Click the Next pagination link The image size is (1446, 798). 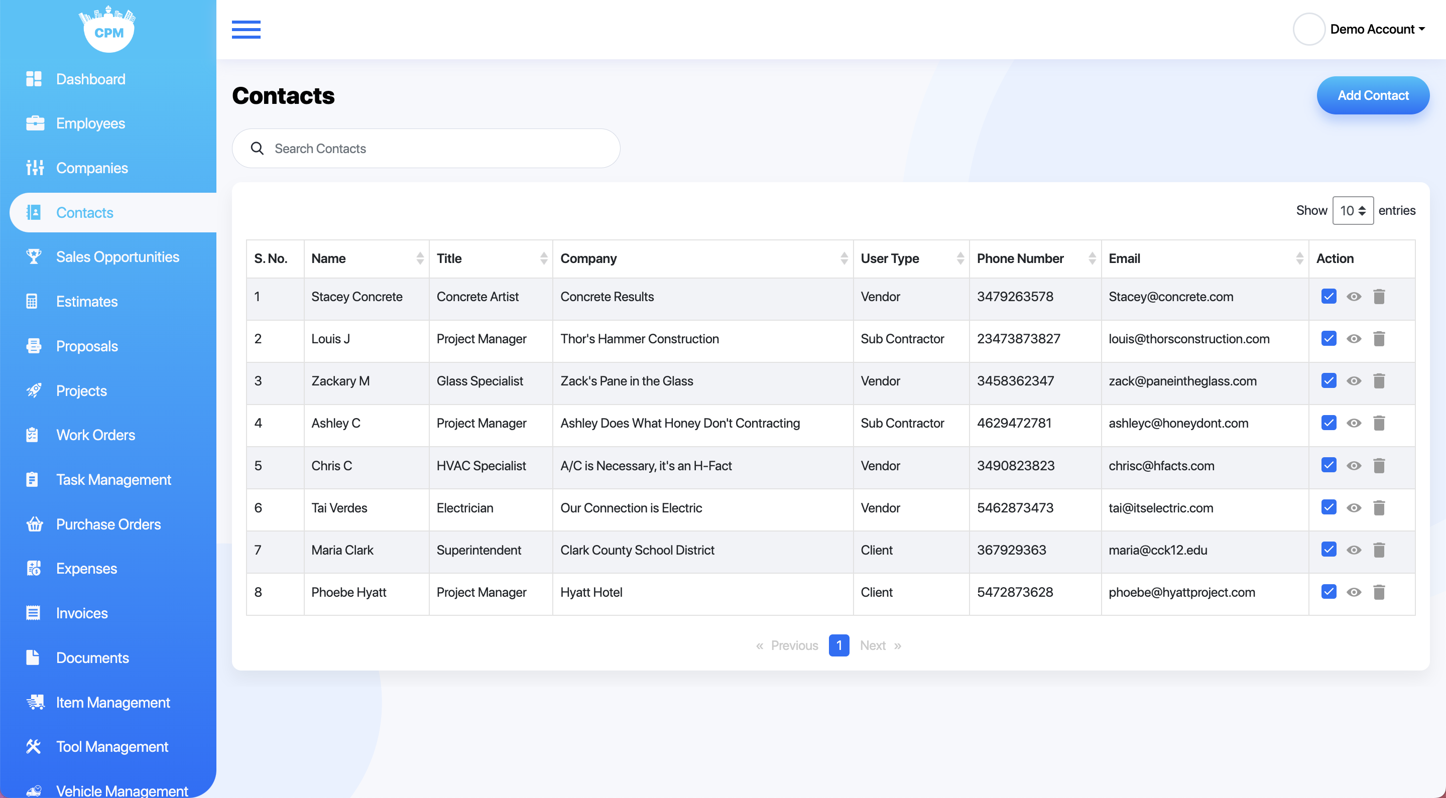click(880, 645)
